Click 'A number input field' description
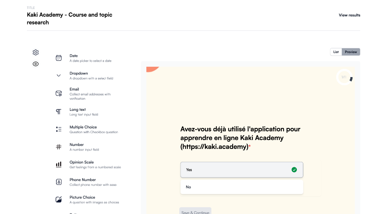 coord(84,150)
